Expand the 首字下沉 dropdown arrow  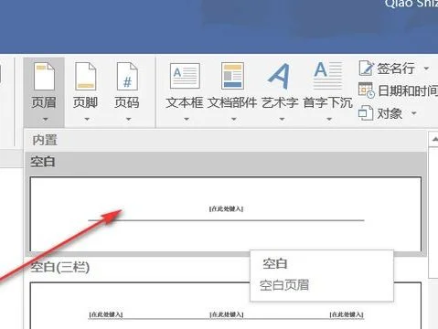329,119
